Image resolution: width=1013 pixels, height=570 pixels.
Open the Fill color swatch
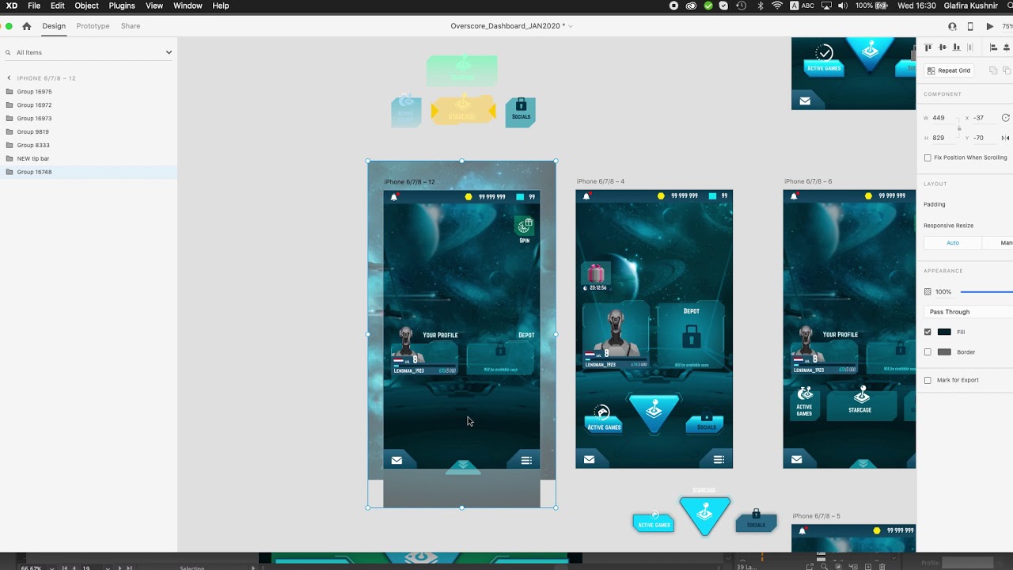click(x=944, y=332)
